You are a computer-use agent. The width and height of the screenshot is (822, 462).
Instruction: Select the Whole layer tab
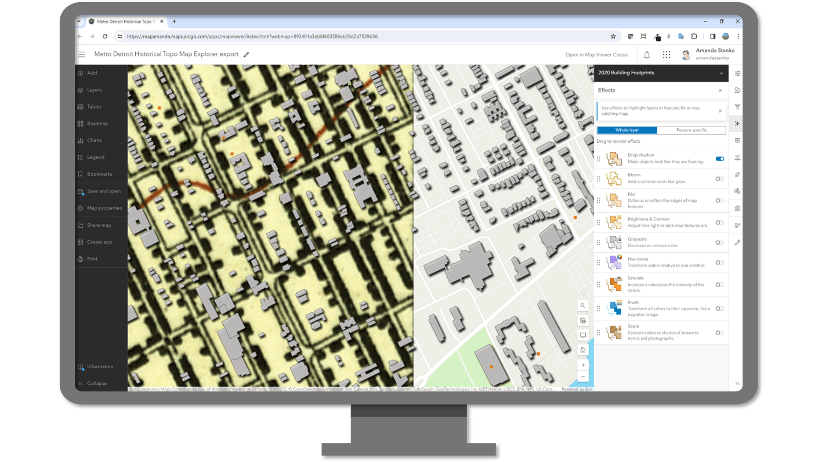[627, 130]
